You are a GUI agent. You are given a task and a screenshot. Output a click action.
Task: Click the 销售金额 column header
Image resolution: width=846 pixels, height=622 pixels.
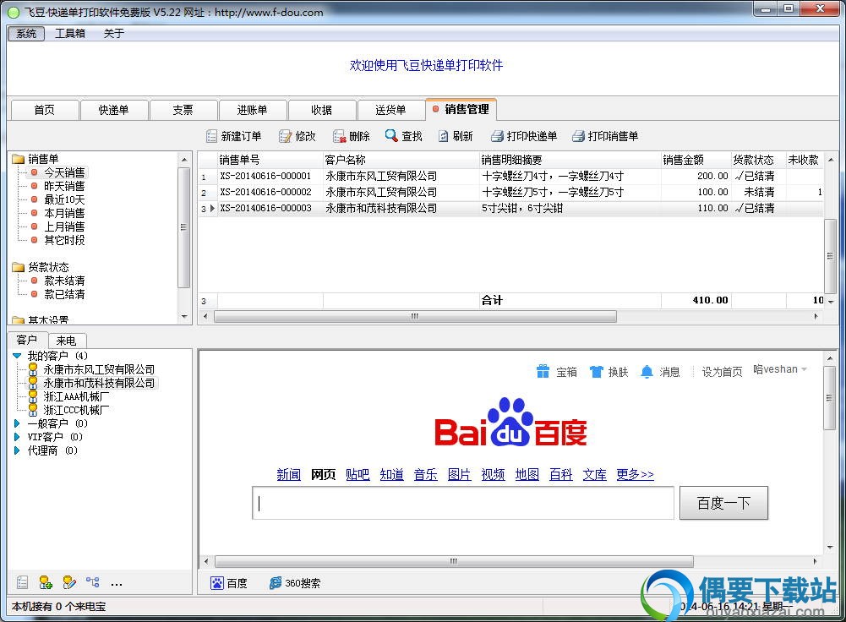coord(696,160)
